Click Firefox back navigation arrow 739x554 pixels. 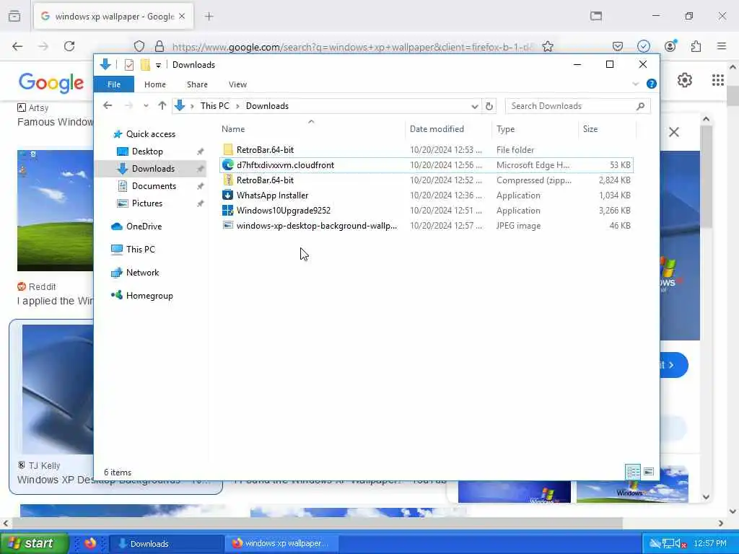pyautogui.click(x=17, y=46)
